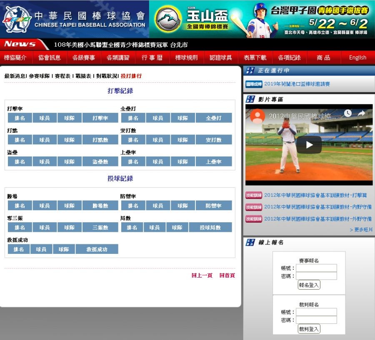Open 2019年荷蘭港口盃棒球邀請賽 link
This screenshot has width=375, height=340.
coord(297,84)
